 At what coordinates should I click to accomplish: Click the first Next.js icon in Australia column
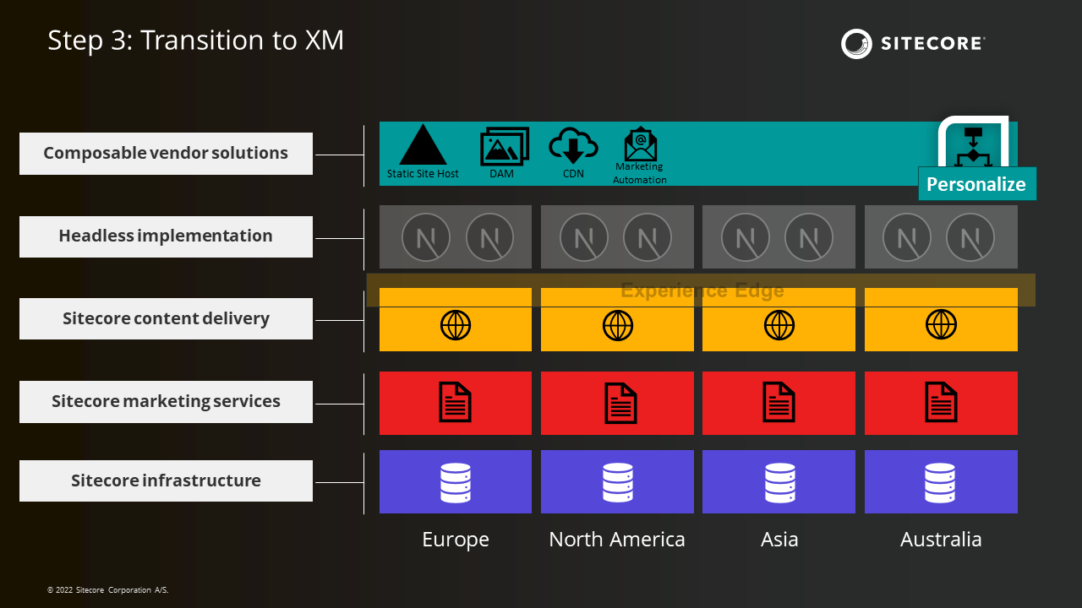[907, 237]
